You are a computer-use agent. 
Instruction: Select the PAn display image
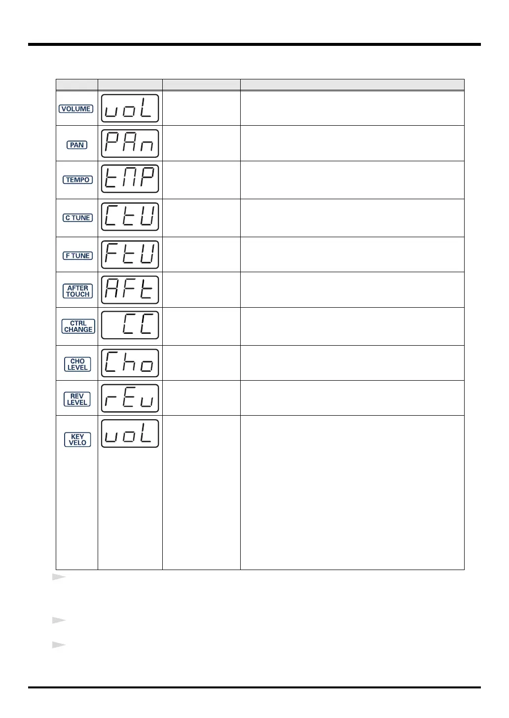[130, 144]
